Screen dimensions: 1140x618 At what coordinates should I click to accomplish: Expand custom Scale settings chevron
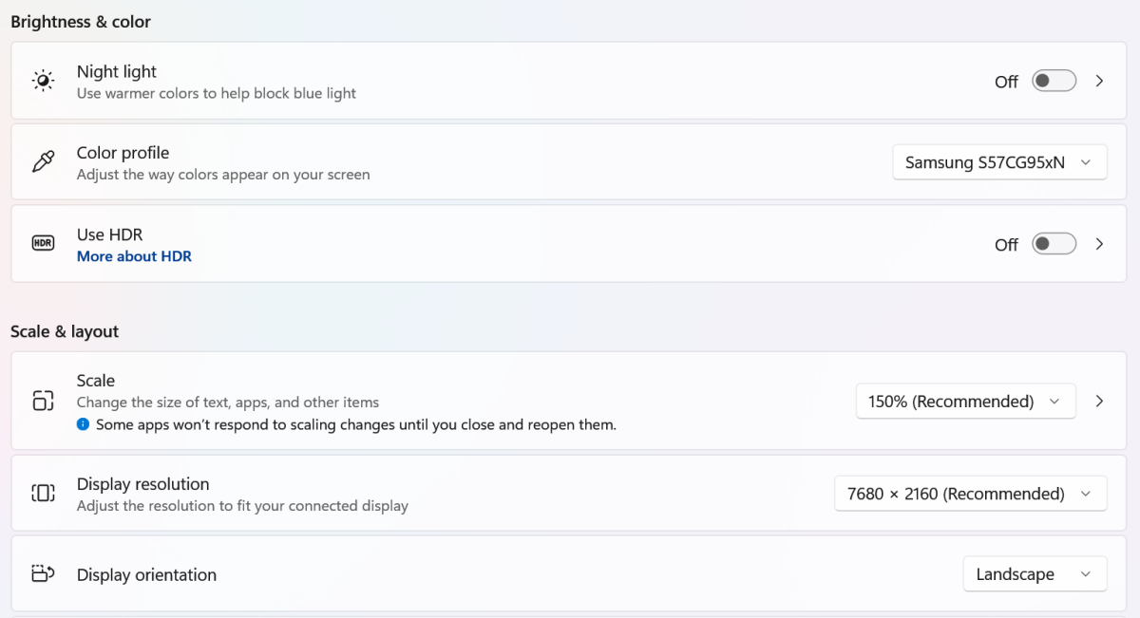(1099, 402)
